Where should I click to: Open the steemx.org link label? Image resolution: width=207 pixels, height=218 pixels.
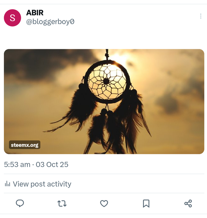click(25, 145)
